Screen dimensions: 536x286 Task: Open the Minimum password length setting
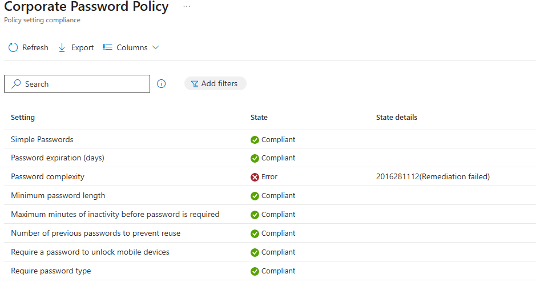click(58, 196)
